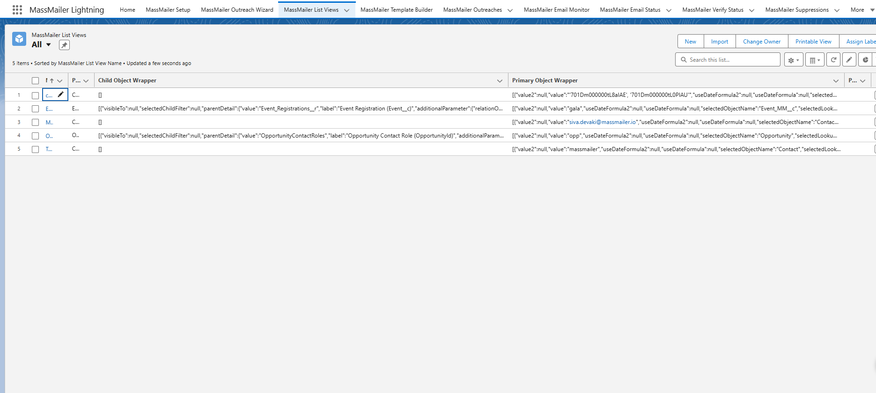Open the record link in row 2
The height and width of the screenshot is (393, 876).
pyautogui.click(x=49, y=109)
